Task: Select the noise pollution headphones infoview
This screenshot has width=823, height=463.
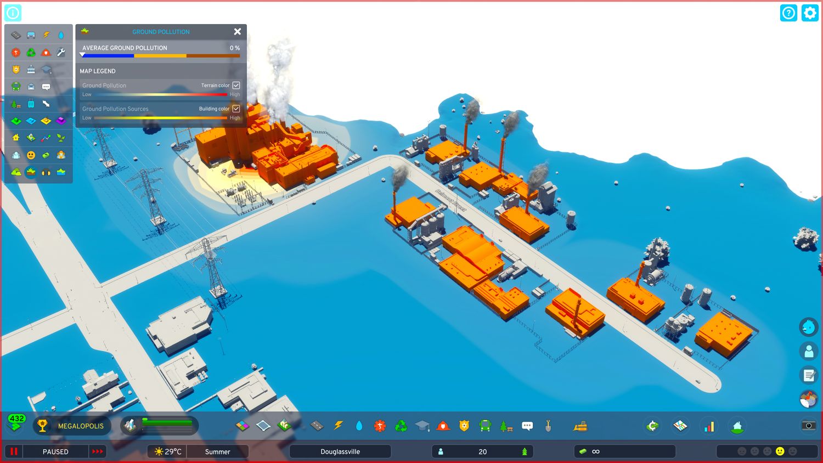Action: tap(46, 172)
